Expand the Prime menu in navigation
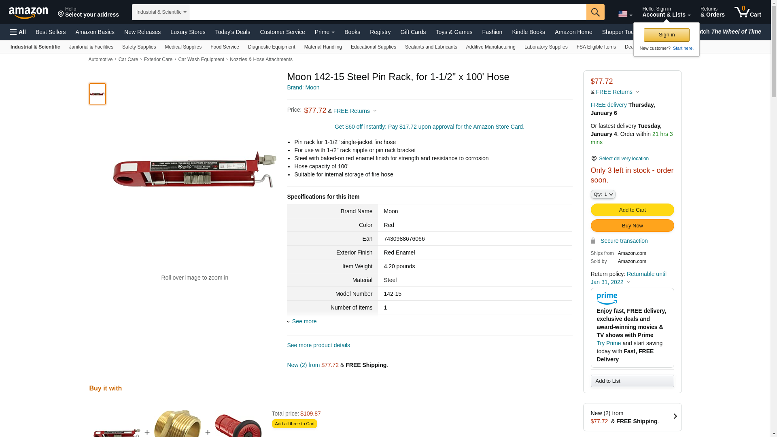Image resolution: width=777 pixels, height=437 pixels. click(x=325, y=32)
